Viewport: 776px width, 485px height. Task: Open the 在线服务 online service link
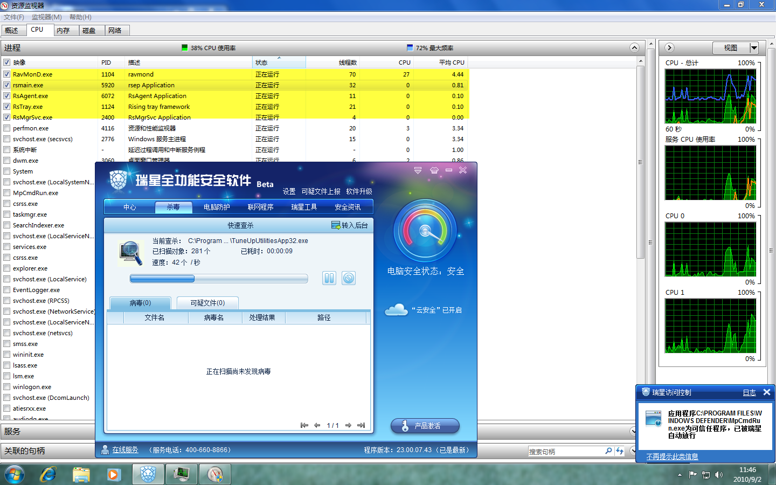[x=125, y=449]
